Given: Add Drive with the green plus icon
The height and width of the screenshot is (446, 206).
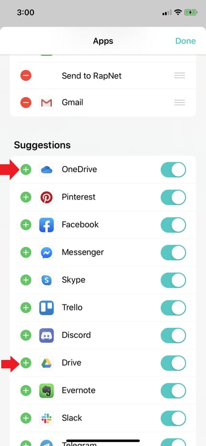Looking at the screenshot, I should click(x=26, y=363).
